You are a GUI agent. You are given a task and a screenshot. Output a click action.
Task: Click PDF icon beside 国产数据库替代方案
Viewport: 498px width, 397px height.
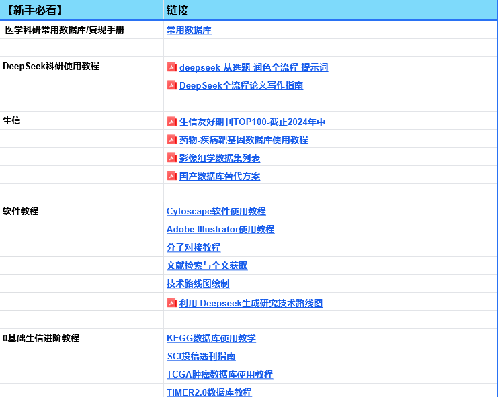click(x=172, y=175)
